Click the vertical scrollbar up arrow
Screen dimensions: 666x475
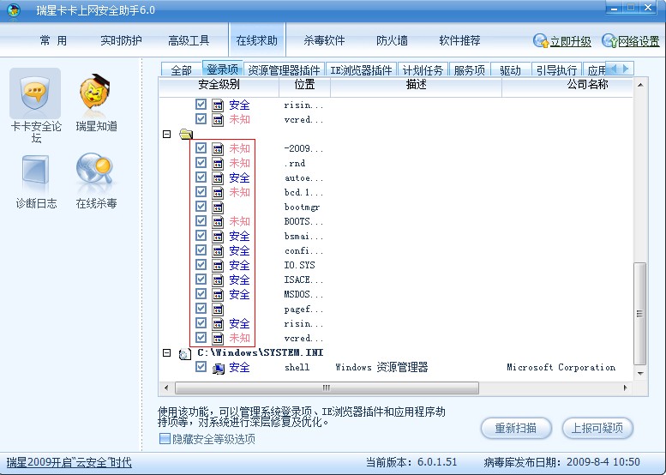[640, 85]
